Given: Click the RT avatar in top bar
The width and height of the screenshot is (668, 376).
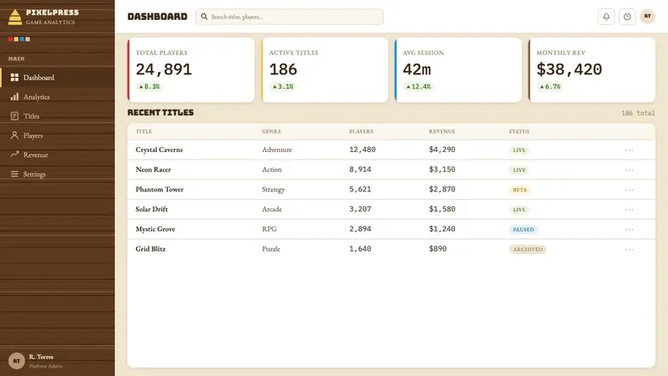Looking at the screenshot, I should click(647, 17).
